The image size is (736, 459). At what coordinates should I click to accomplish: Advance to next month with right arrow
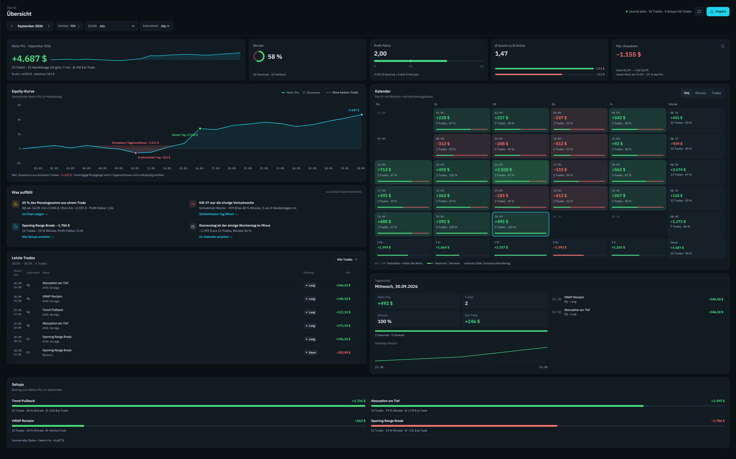[49, 26]
